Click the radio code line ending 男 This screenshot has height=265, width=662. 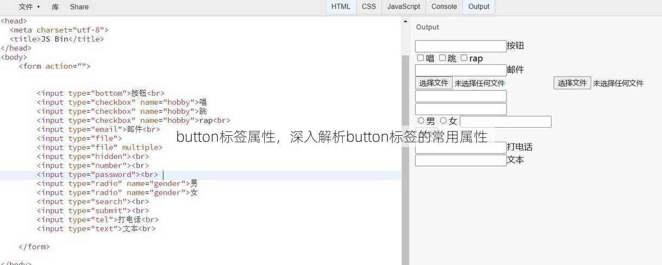[x=117, y=183]
